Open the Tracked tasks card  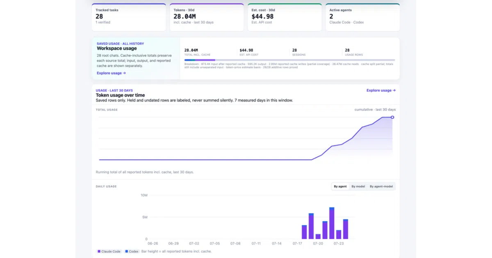[x=129, y=17]
